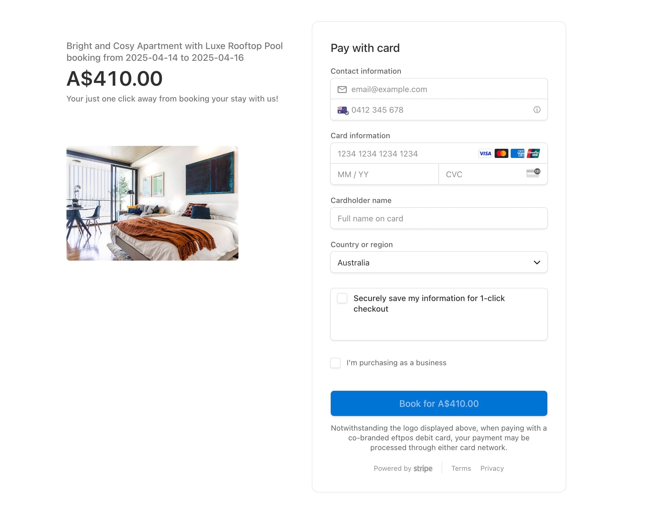This screenshot has width=666, height=508.
Task: Click the Mastercard logo
Action: point(501,154)
